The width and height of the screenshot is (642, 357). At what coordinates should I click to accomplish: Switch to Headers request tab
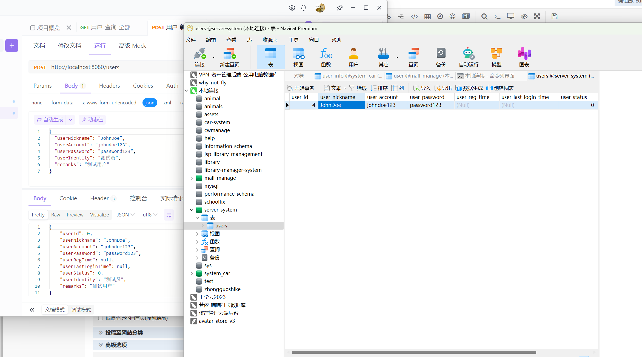click(x=109, y=86)
